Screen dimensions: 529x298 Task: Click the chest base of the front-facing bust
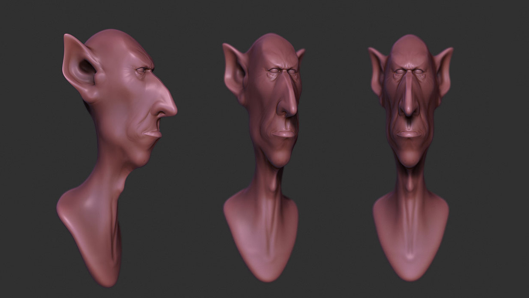coord(410,240)
